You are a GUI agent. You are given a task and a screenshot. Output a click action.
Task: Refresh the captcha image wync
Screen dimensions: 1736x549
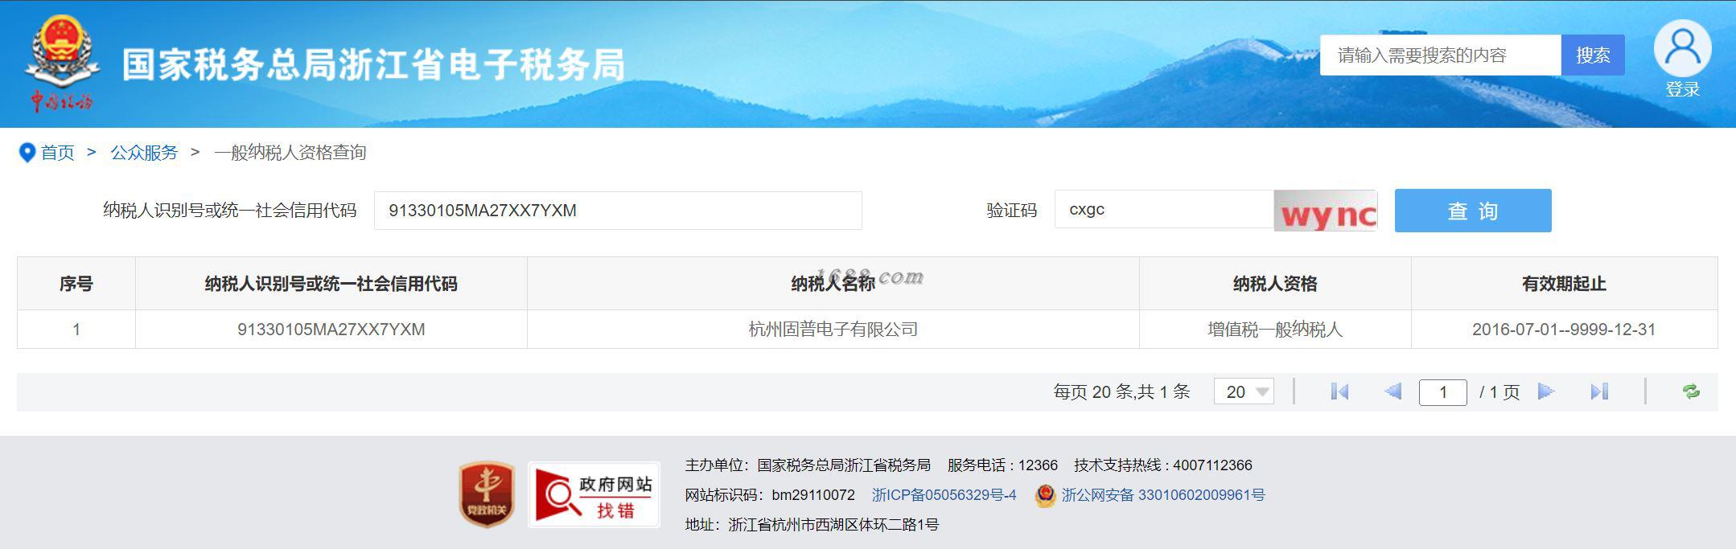1326,211
